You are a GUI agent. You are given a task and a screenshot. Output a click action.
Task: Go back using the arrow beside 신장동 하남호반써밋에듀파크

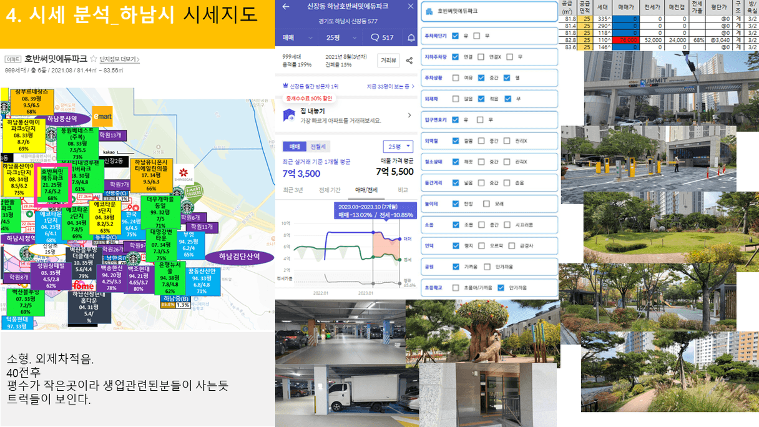[286, 6]
